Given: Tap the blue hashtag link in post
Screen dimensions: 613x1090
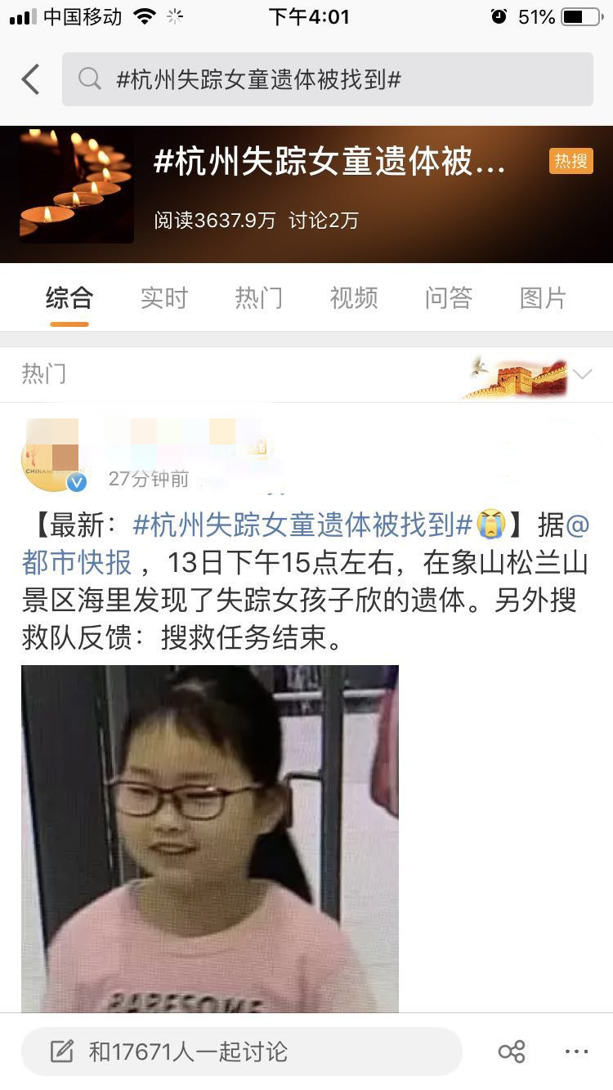Looking at the screenshot, I should click(302, 525).
